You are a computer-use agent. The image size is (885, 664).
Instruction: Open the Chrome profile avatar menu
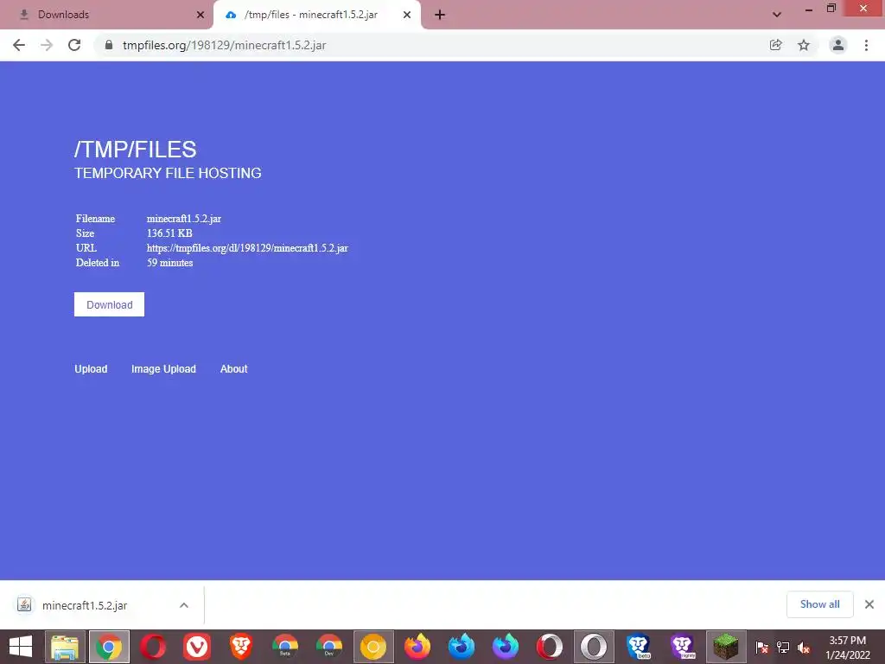838,45
